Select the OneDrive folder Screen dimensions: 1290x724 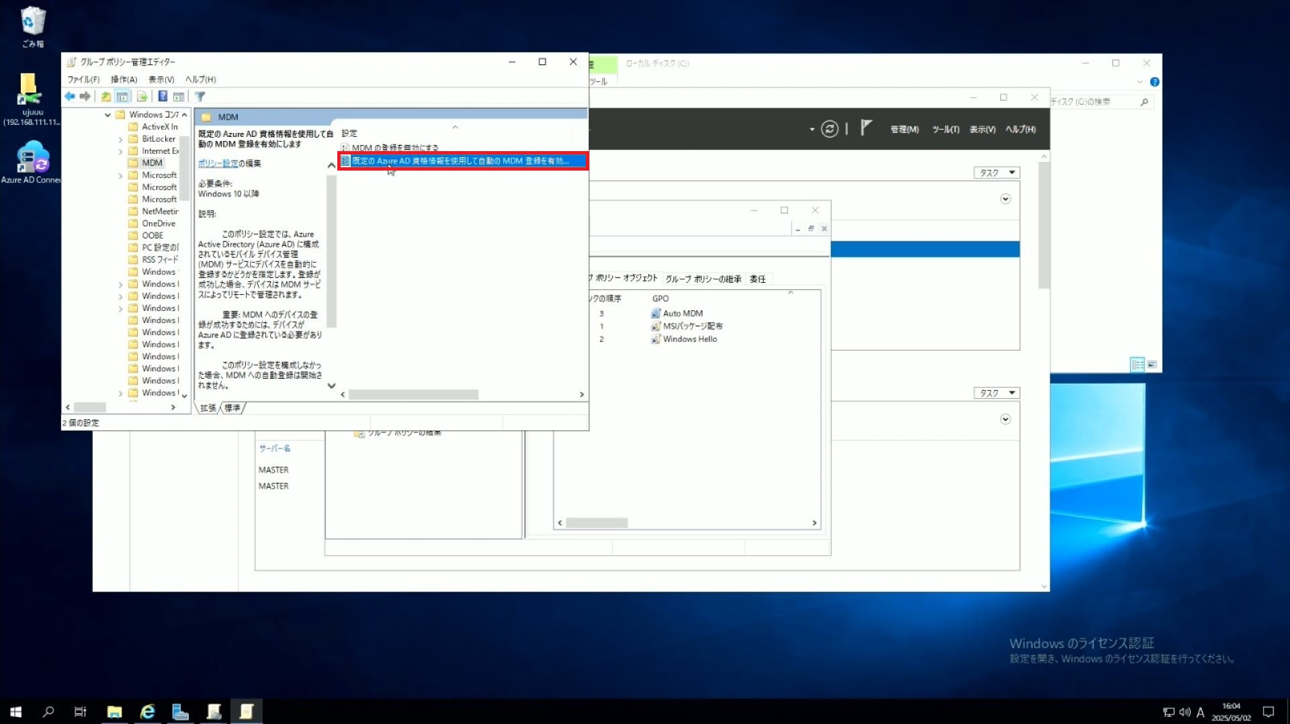click(x=159, y=224)
